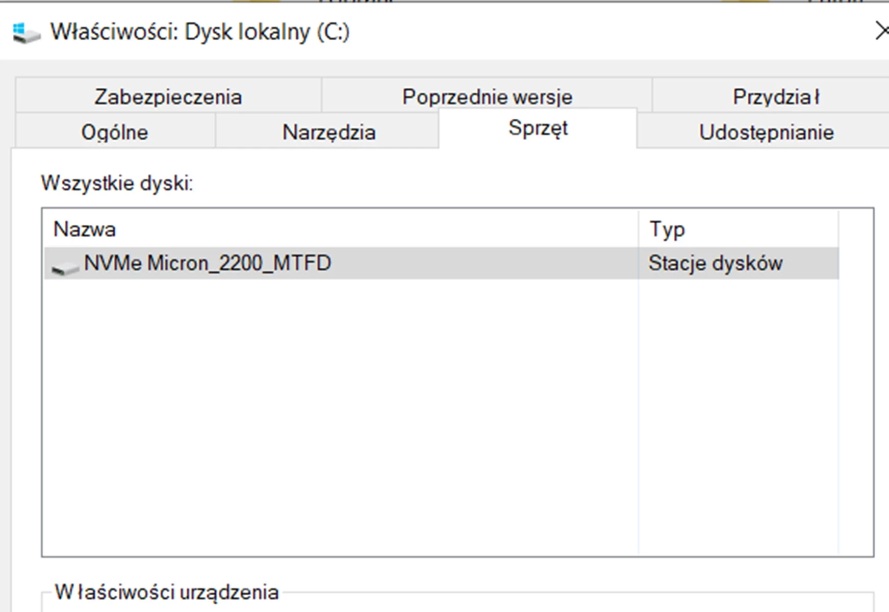This screenshot has width=889, height=612.
Task: Open the Poprzednie wersje tab
Action: [x=487, y=96]
